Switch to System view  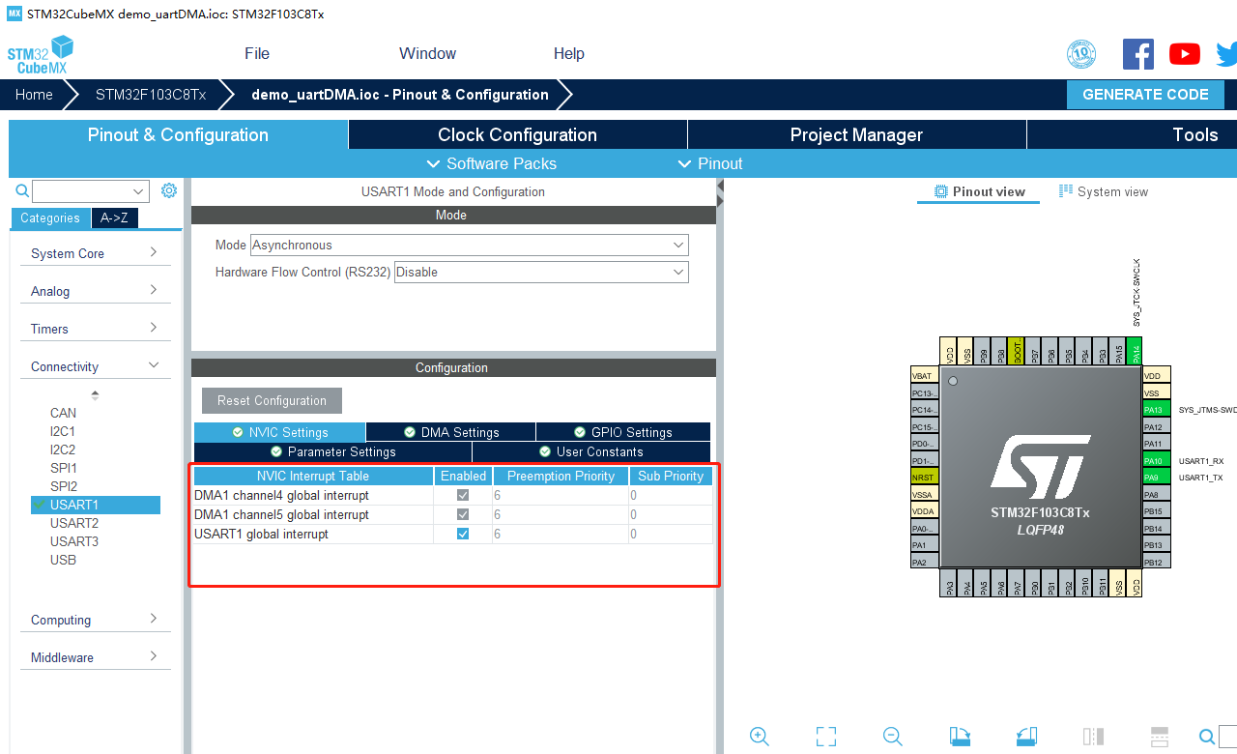point(1104,191)
